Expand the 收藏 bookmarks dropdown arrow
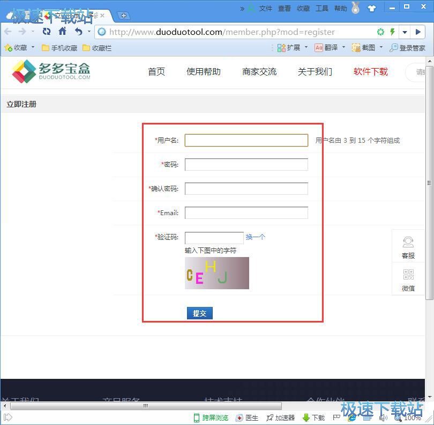This screenshot has width=434, height=425. [33, 47]
